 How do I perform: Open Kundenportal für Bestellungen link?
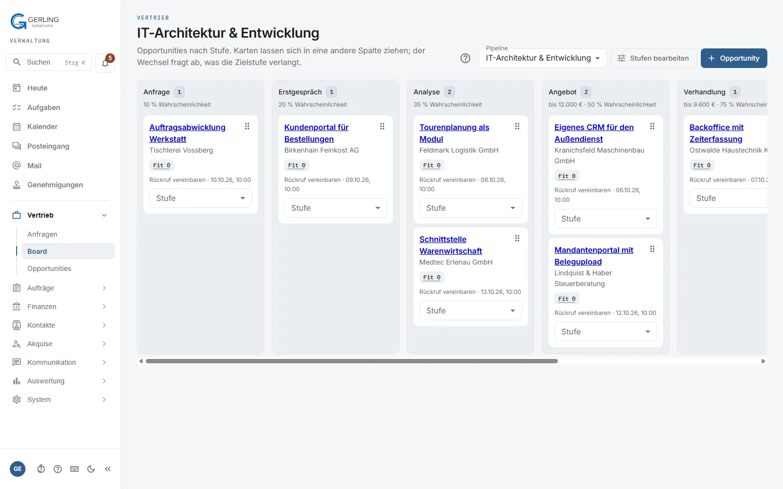pos(316,133)
